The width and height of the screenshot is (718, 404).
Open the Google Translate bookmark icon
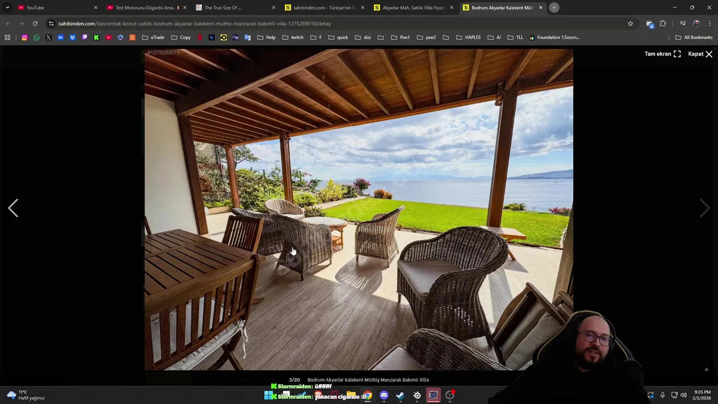pyautogui.click(x=247, y=38)
